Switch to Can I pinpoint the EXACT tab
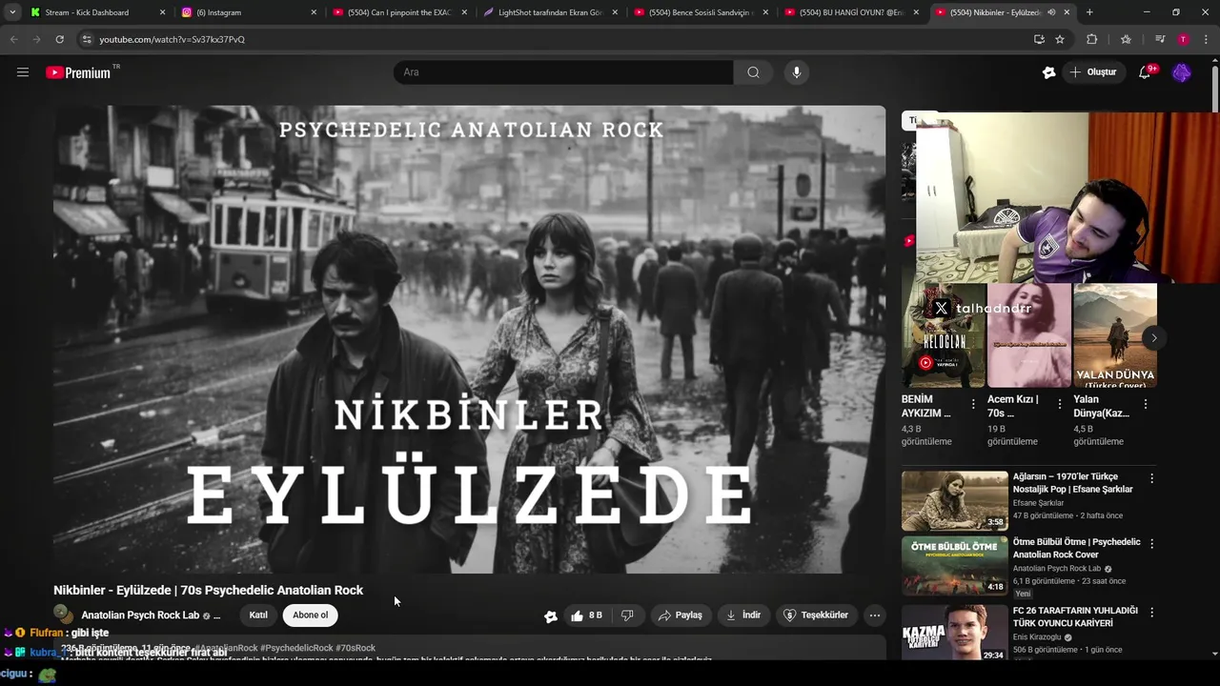This screenshot has width=1220, height=686. tap(398, 12)
